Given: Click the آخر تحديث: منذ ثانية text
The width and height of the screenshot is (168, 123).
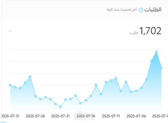Looking at the screenshot, I should coord(122,10).
